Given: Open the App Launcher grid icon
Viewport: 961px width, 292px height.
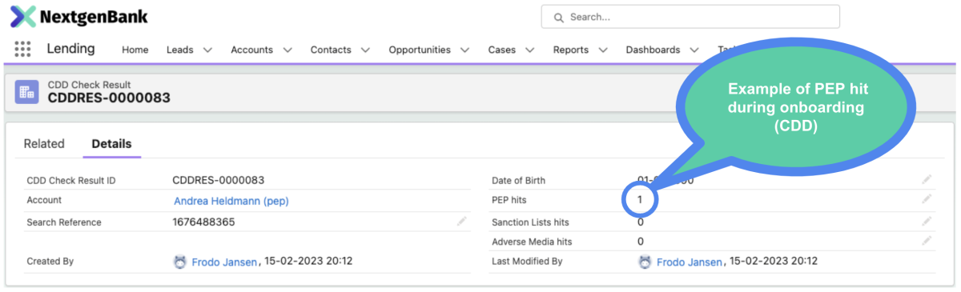Looking at the screenshot, I should pyautogui.click(x=22, y=49).
